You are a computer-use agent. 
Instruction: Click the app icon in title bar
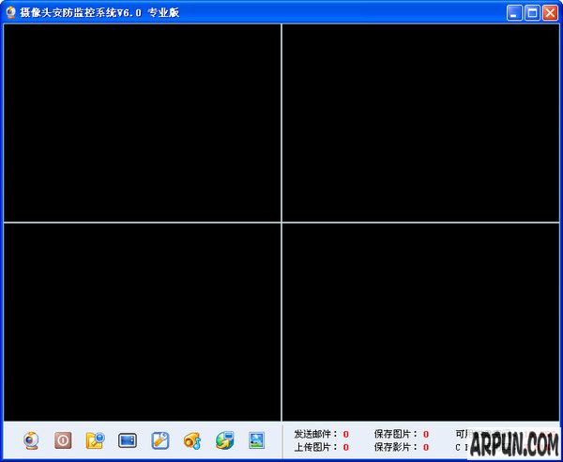[x=10, y=12]
